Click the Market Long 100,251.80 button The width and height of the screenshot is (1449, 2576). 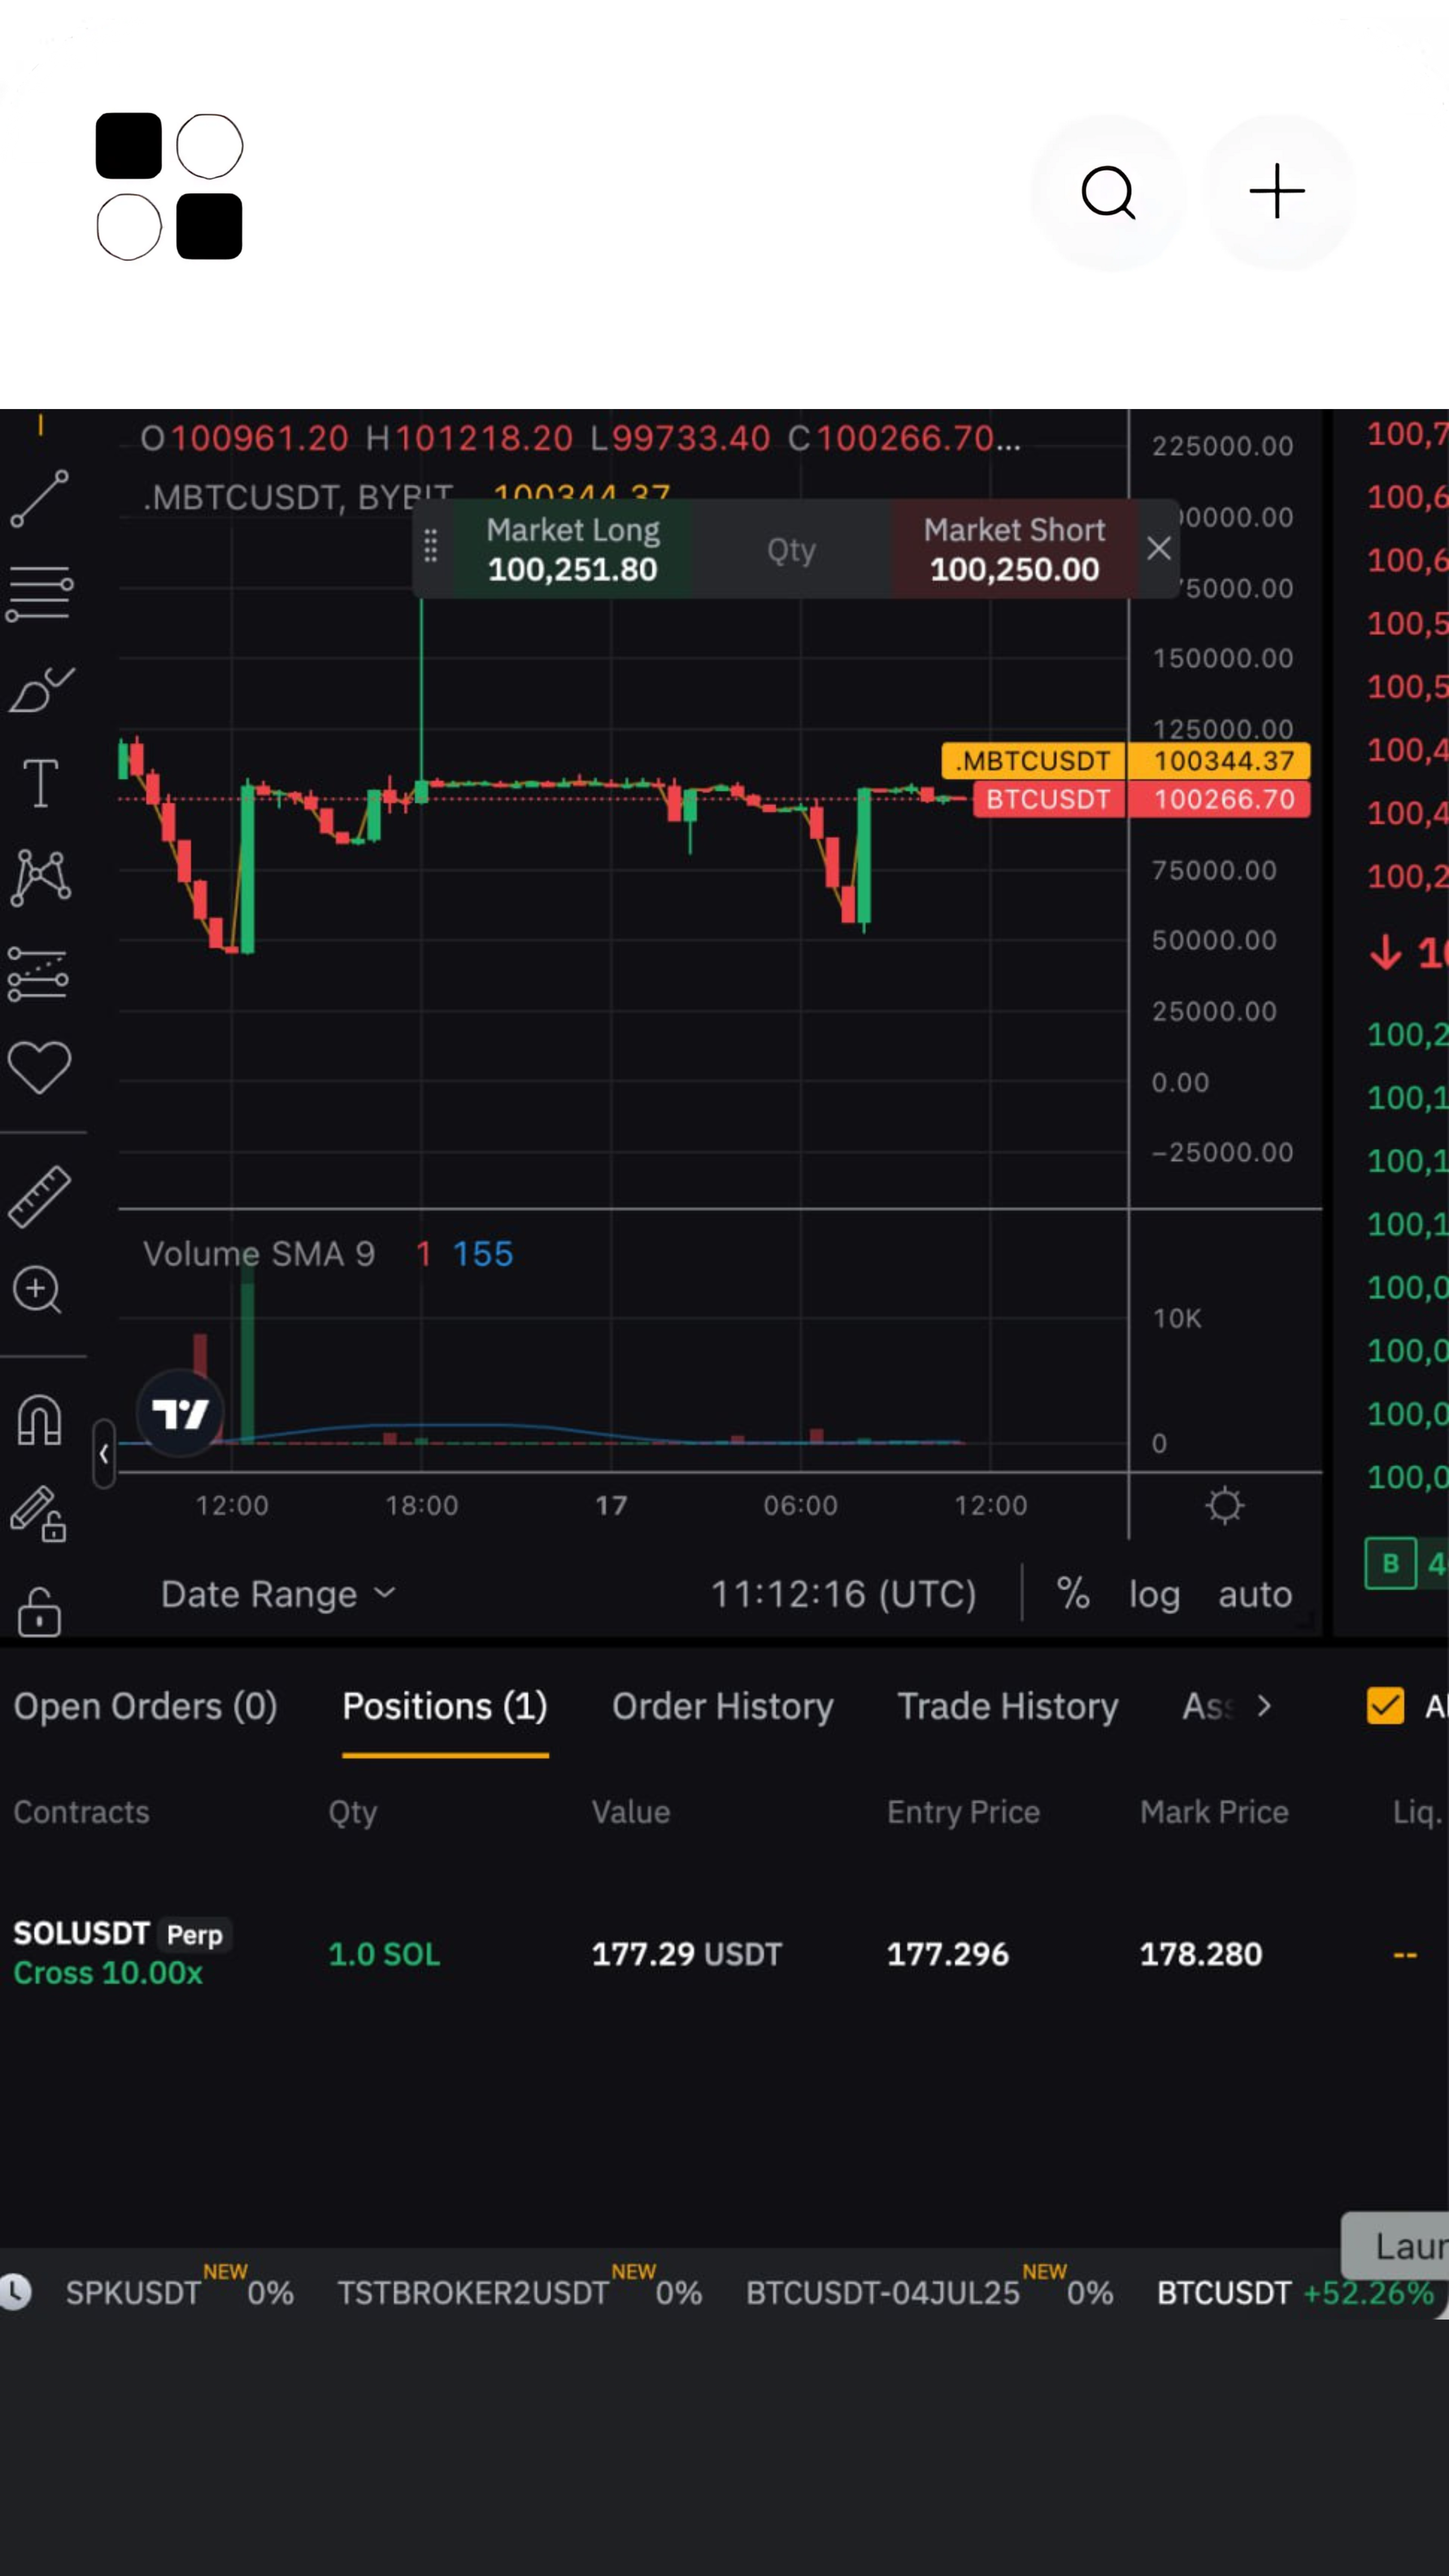pyautogui.click(x=572, y=549)
